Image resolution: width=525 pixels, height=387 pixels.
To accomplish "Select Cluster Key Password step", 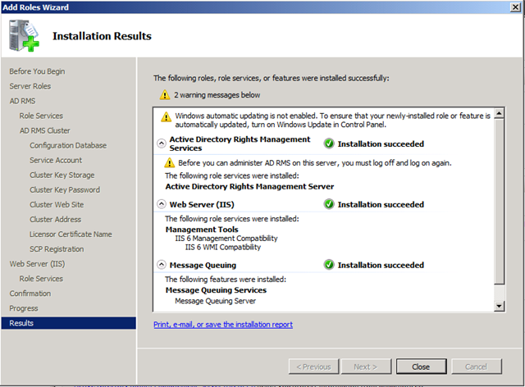I will point(65,190).
